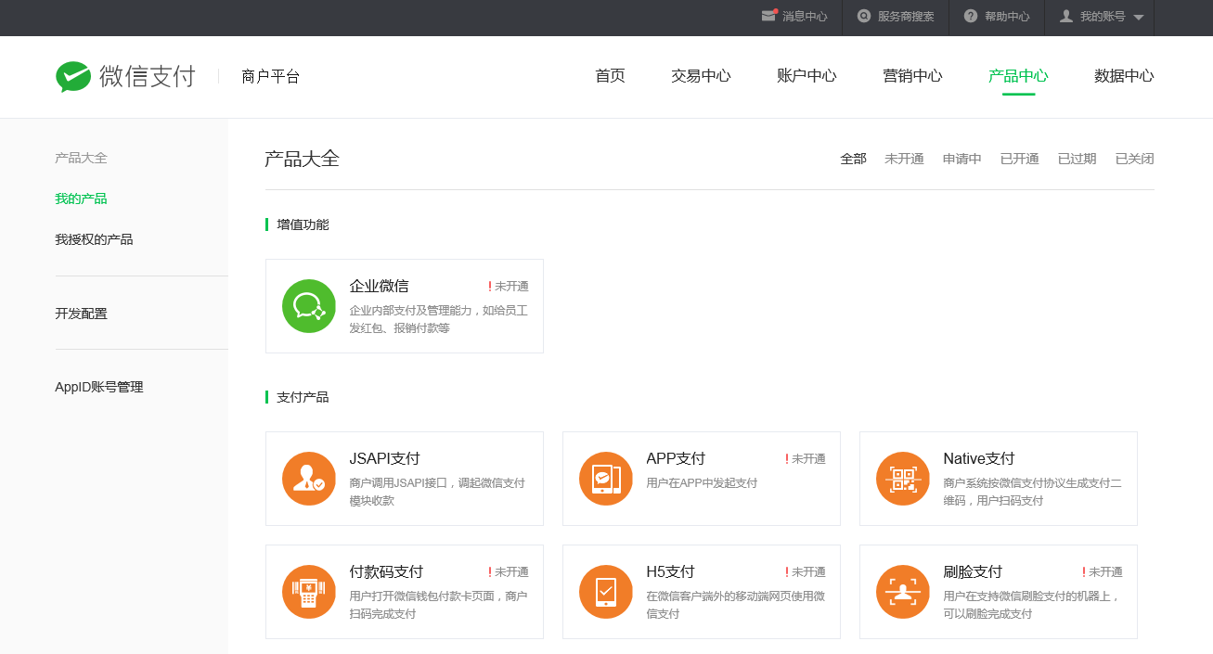This screenshot has height=654, width=1213.
Task: Click the 支付产品 section heading
Action: point(303,397)
